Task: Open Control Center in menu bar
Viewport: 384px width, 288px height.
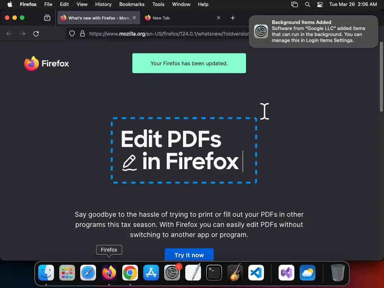Action: pyautogui.click(x=319, y=4)
